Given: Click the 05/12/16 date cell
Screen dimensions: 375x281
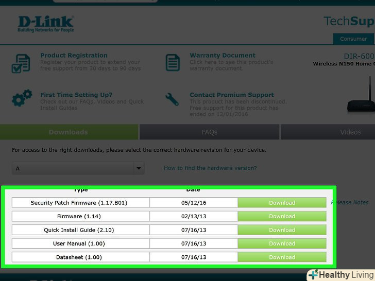Looking at the screenshot, I should point(194,203).
